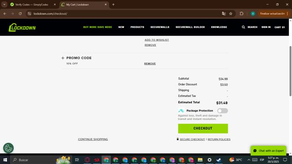The height and width of the screenshot is (164, 292).
Task: Click the browser back arrow
Action: click(x=5, y=14)
